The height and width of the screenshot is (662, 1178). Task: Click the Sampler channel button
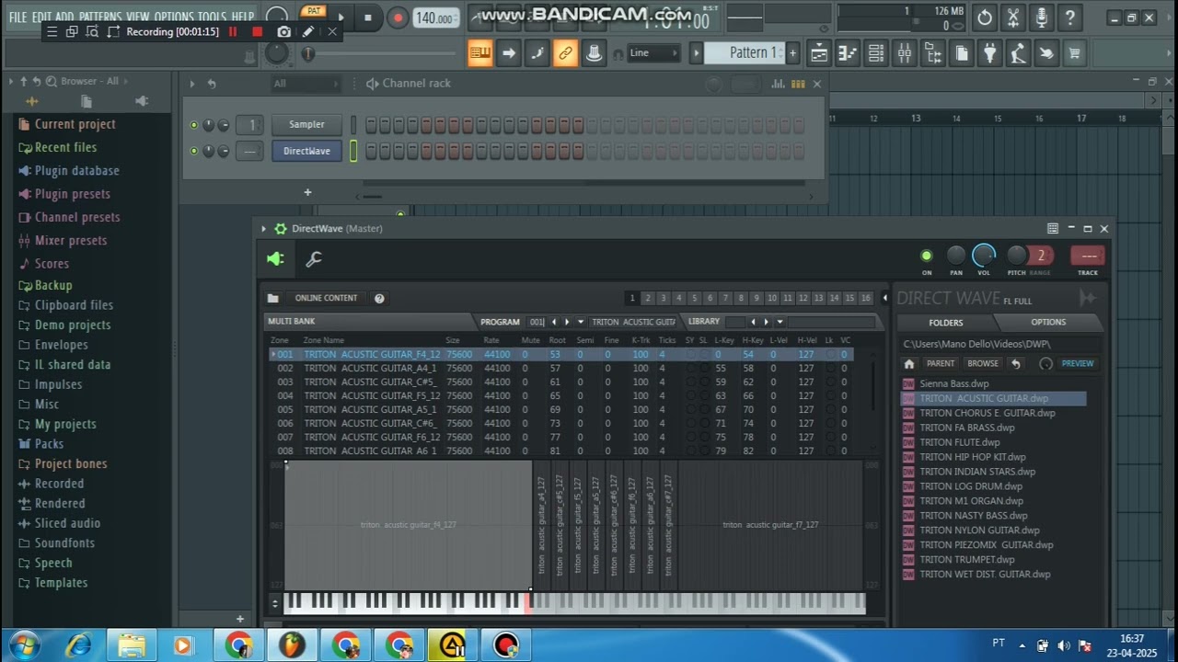point(306,125)
